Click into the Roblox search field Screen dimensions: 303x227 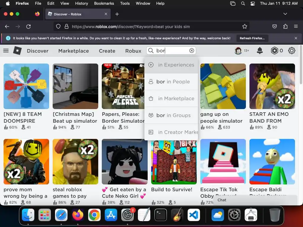click(x=171, y=51)
